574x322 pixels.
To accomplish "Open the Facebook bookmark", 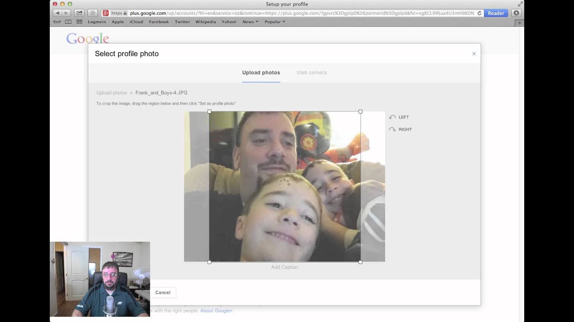I will (159, 21).
